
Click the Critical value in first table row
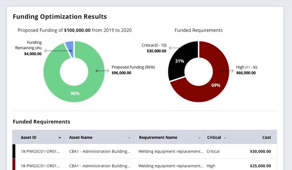(213, 151)
